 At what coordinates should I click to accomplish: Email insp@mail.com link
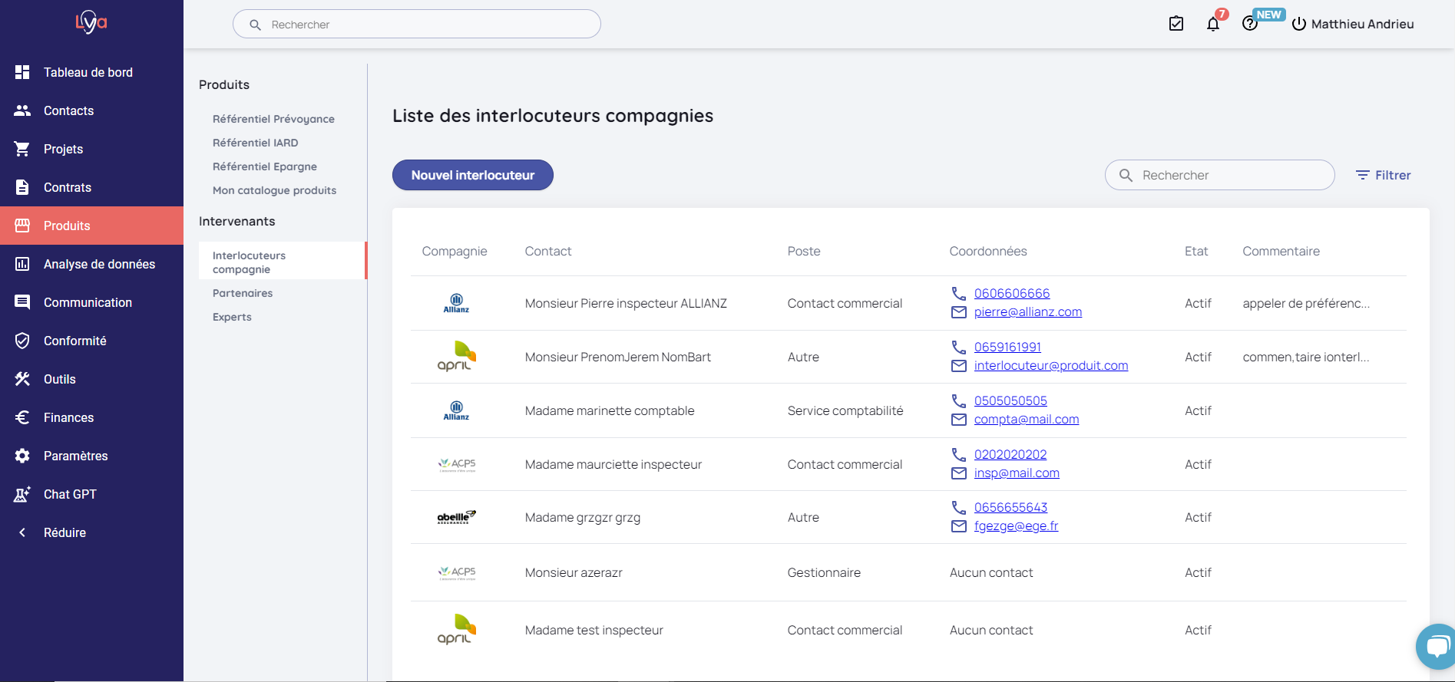1017,473
